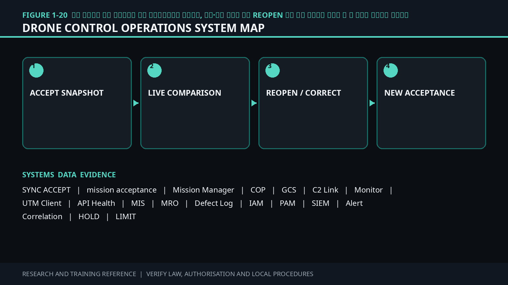Viewport: 508px width, 285px height.
Task: Click arrow between Reopen / Correct and New Acceptance
Action: 372,103
